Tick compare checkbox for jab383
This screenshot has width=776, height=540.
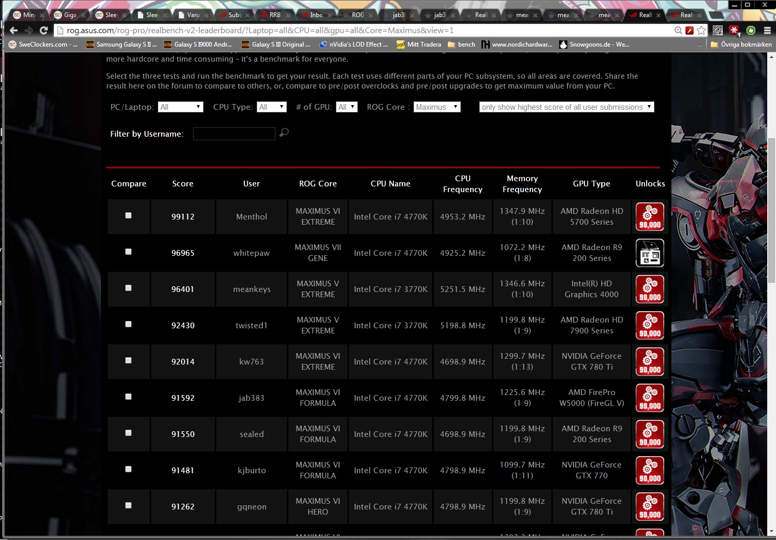click(x=128, y=397)
